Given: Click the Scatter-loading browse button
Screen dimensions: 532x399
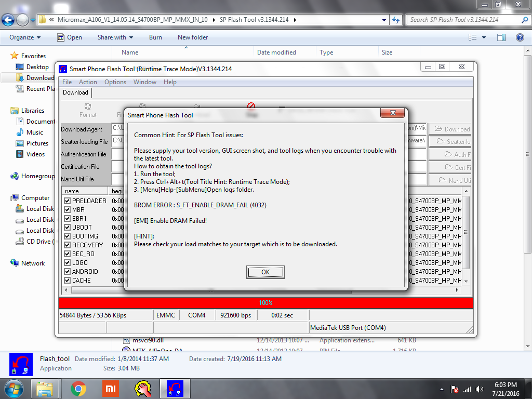Looking at the screenshot, I should coord(450,141).
